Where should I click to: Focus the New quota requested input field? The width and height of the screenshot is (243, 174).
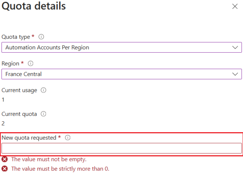(x=121, y=148)
